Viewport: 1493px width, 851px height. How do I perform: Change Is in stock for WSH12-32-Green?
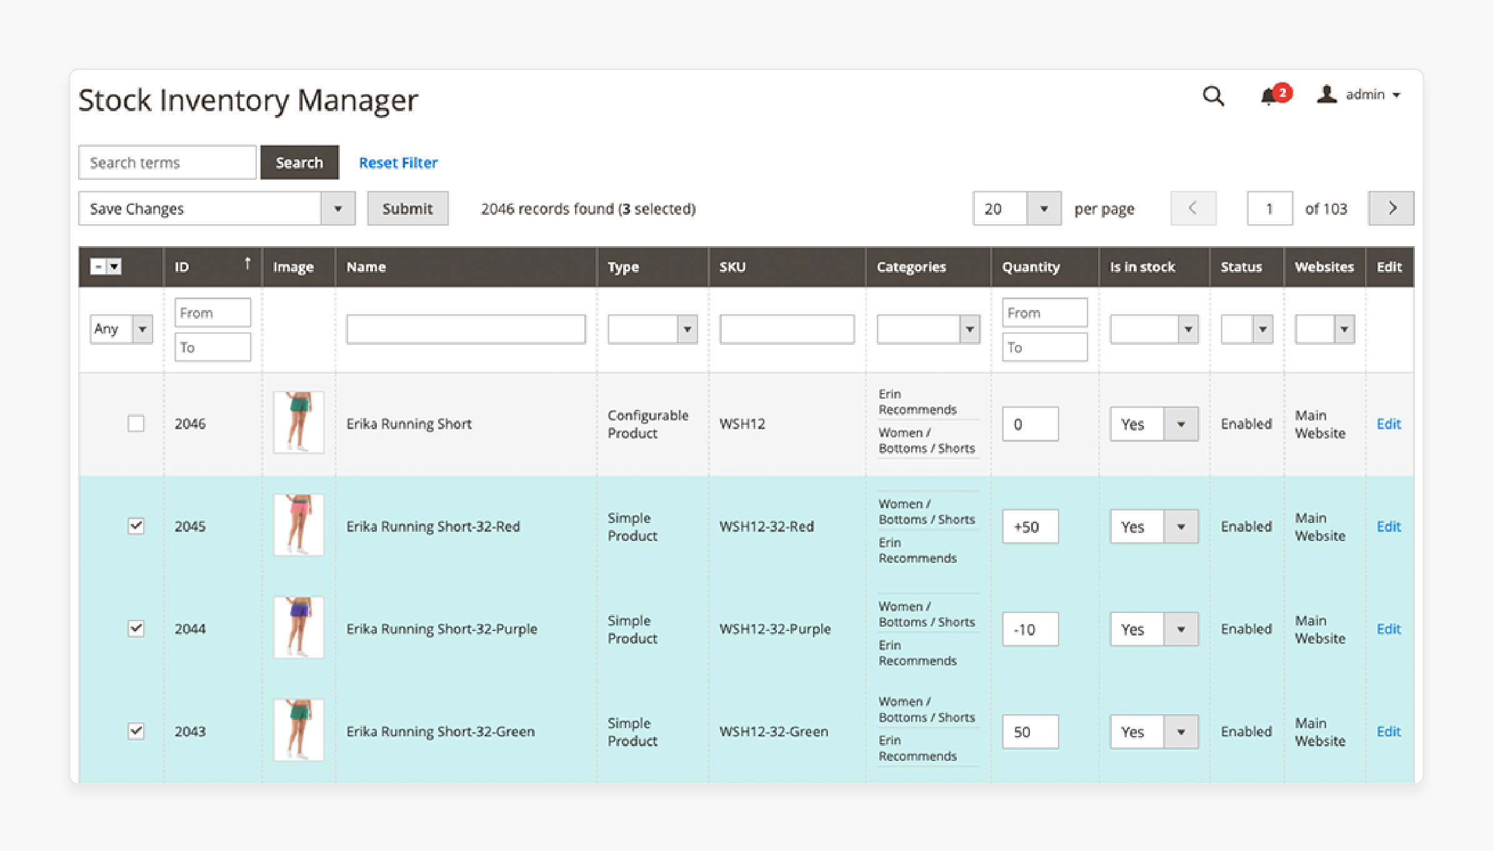pyautogui.click(x=1154, y=732)
